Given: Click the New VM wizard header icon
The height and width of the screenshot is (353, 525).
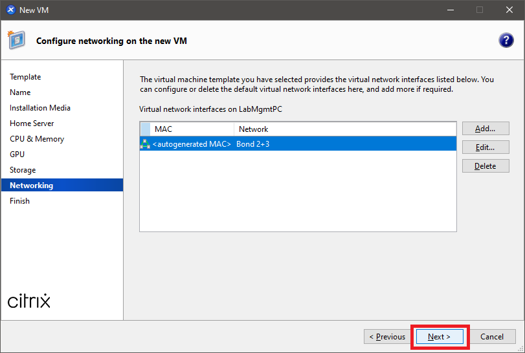Looking at the screenshot, I should (x=17, y=40).
